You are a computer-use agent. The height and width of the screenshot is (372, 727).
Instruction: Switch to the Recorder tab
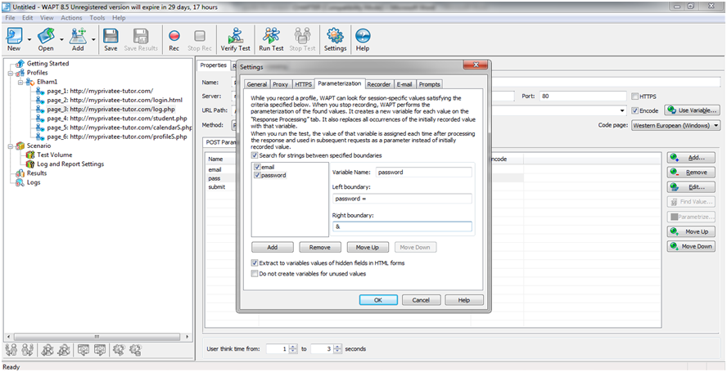click(378, 83)
